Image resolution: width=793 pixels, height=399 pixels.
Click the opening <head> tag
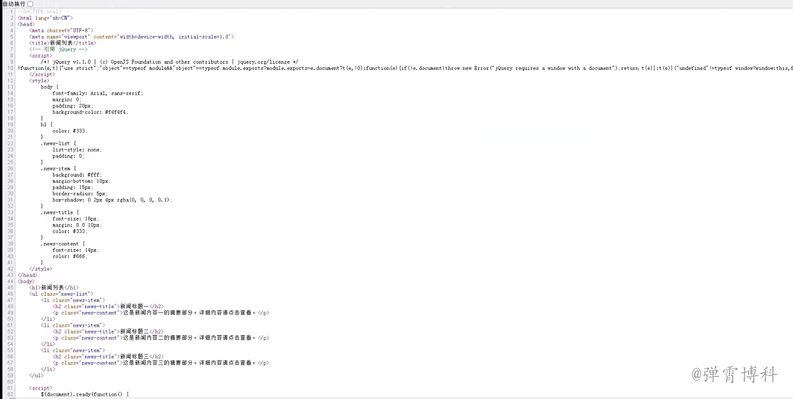point(26,24)
